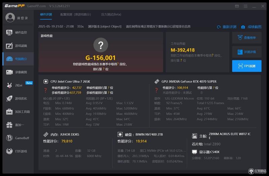Click the benchmark date 2025-05-19 21:02 text
The height and width of the screenshot is (176, 269).
pos(56,27)
